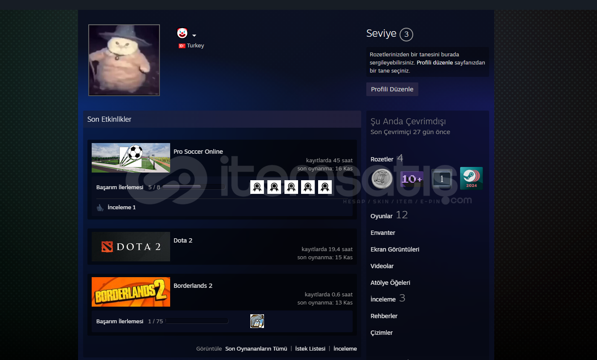Click the "5 / 8" achievement count
Image resolution: width=597 pixels, height=360 pixels.
click(x=154, y=187)
